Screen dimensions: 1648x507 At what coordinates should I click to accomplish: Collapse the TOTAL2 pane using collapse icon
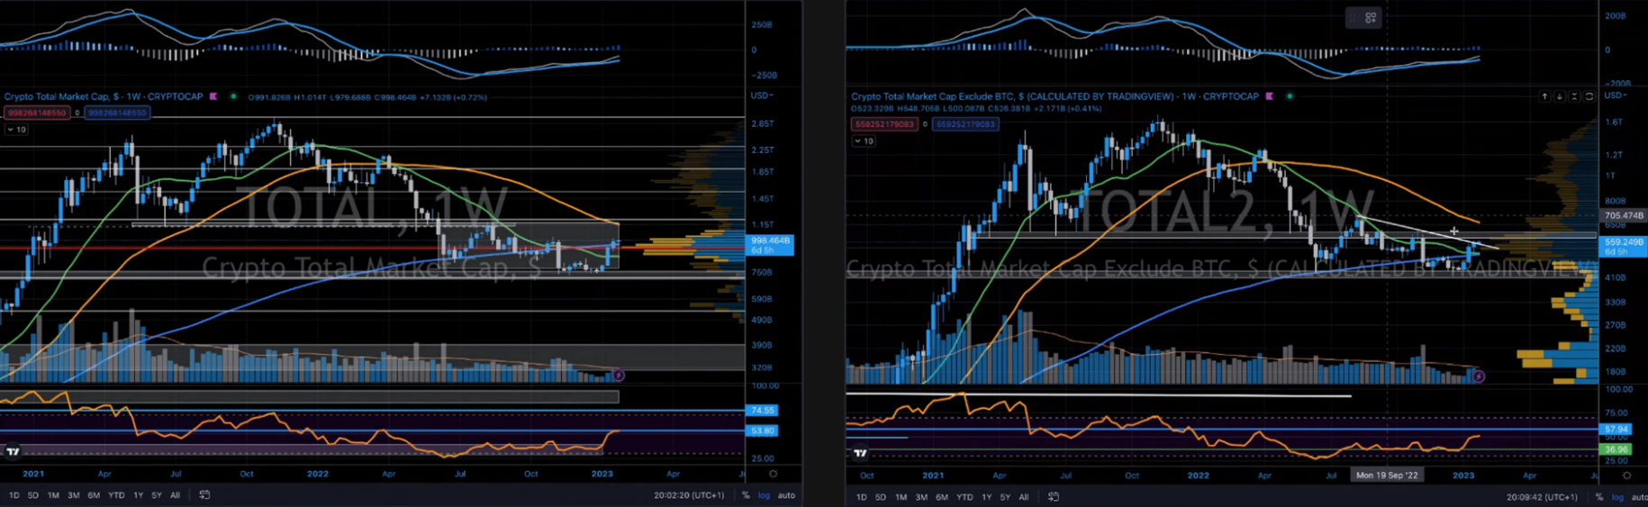(x=1574, y=96)
